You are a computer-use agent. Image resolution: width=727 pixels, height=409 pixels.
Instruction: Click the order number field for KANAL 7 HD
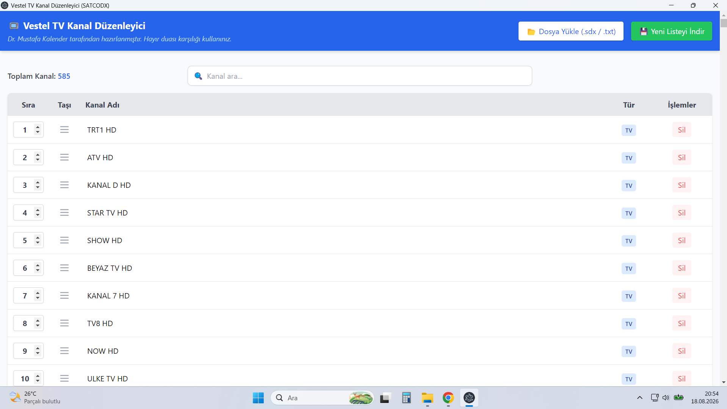[x=28, y=295]
